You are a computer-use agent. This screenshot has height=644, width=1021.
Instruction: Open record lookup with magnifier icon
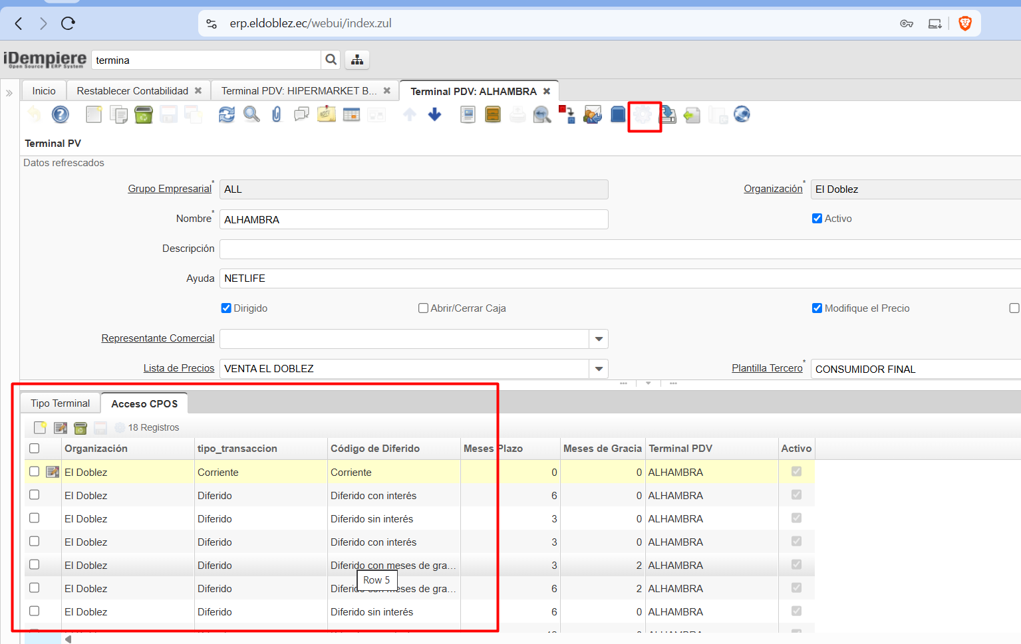point(251,115)
